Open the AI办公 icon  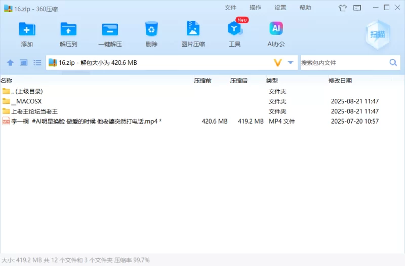coord(276,28)
